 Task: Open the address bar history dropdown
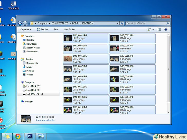pyautogui.click(x=118, y=23)
